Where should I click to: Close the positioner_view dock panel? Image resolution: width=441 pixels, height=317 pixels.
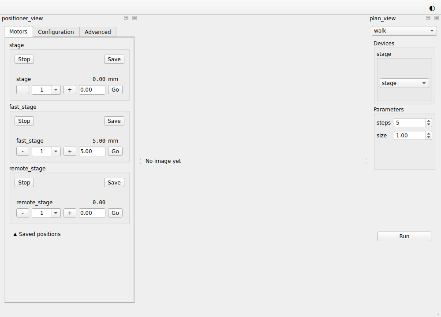point(135,18)
